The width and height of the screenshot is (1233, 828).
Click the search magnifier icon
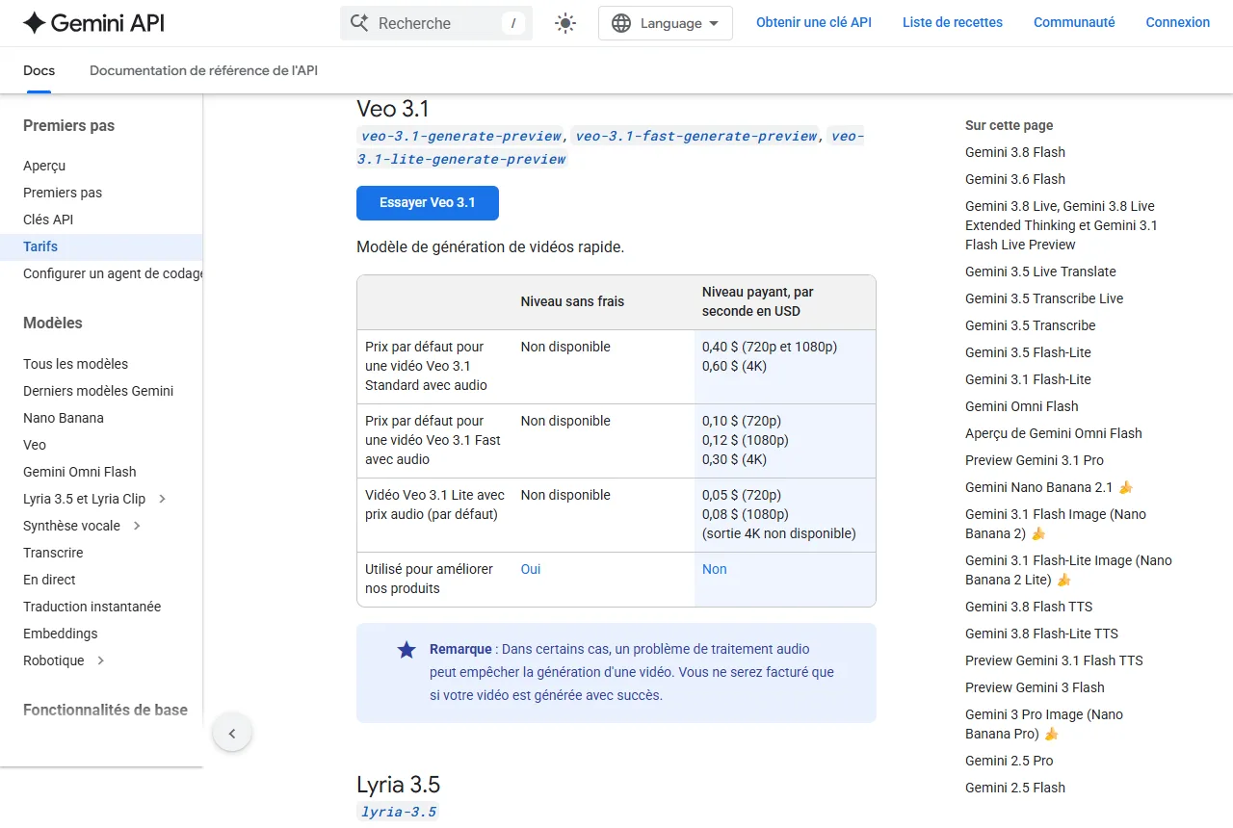(x=359, y=23)
